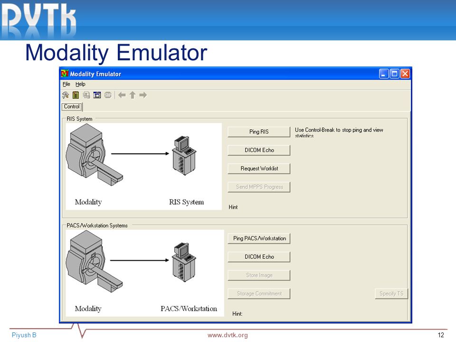Viewport: 456px width, 342px height.
Task: Click the www.dvtk.org footer link
Action: [x=228, y=335]
